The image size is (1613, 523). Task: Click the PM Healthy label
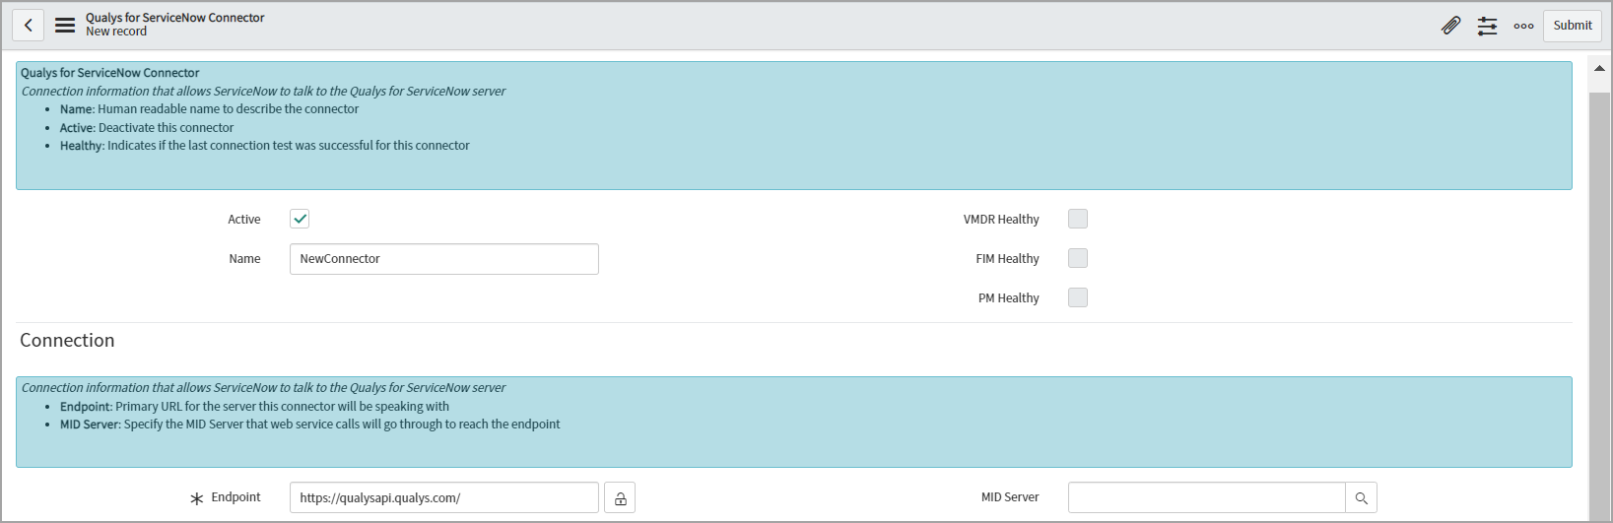[x=1008, y=298]
